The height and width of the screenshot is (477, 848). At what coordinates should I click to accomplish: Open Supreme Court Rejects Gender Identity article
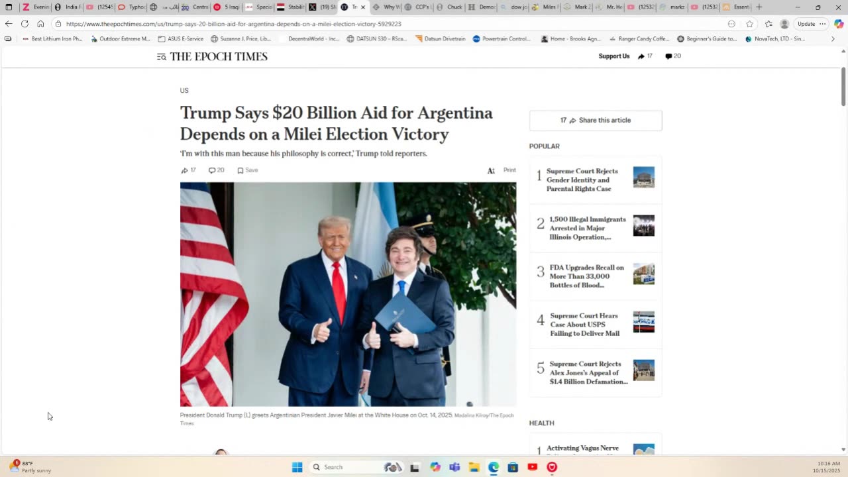click(x=582, y=180)
